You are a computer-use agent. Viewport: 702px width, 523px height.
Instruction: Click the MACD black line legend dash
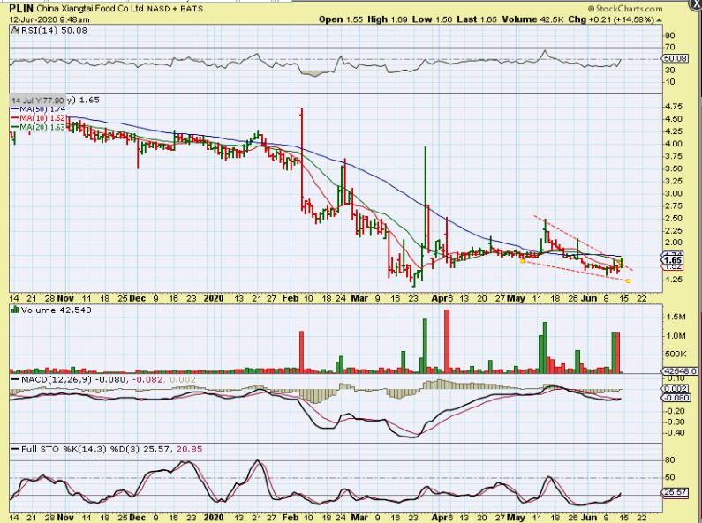point(15,380)
